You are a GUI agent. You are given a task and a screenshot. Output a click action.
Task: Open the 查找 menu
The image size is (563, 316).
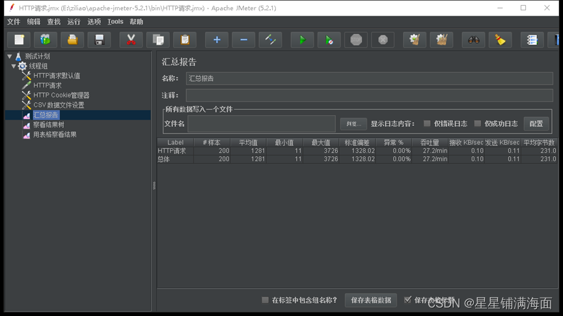54,22
